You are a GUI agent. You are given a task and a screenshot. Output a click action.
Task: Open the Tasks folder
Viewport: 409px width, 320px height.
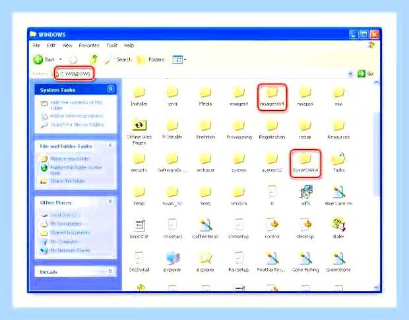coord(338,163)
